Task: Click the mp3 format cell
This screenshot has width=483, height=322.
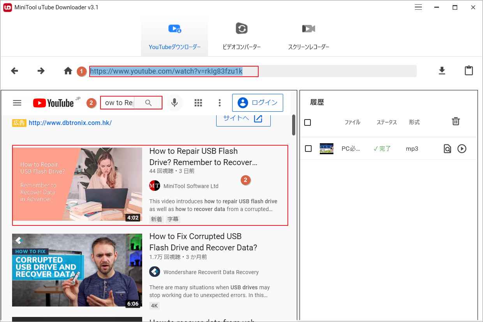Action: [x=412, y=149]
